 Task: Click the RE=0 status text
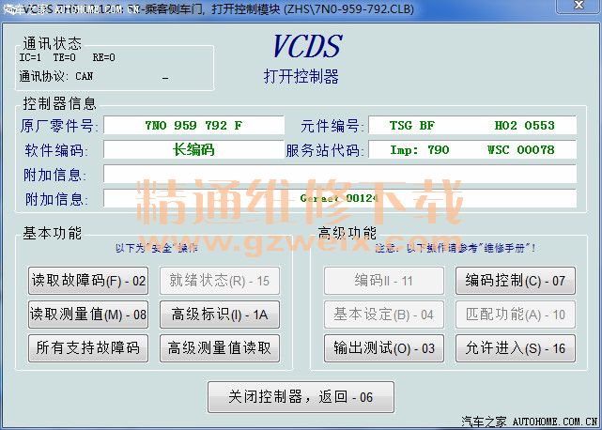tap(103, 57)
